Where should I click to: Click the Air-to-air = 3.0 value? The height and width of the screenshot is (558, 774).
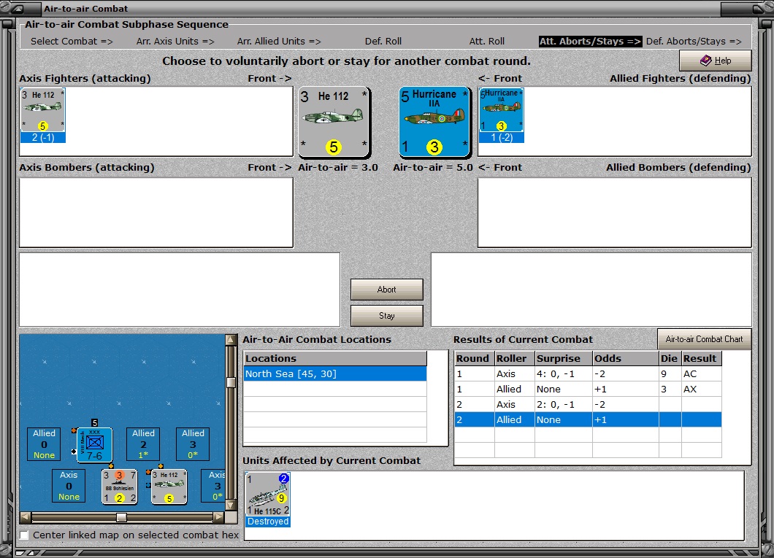338,168
